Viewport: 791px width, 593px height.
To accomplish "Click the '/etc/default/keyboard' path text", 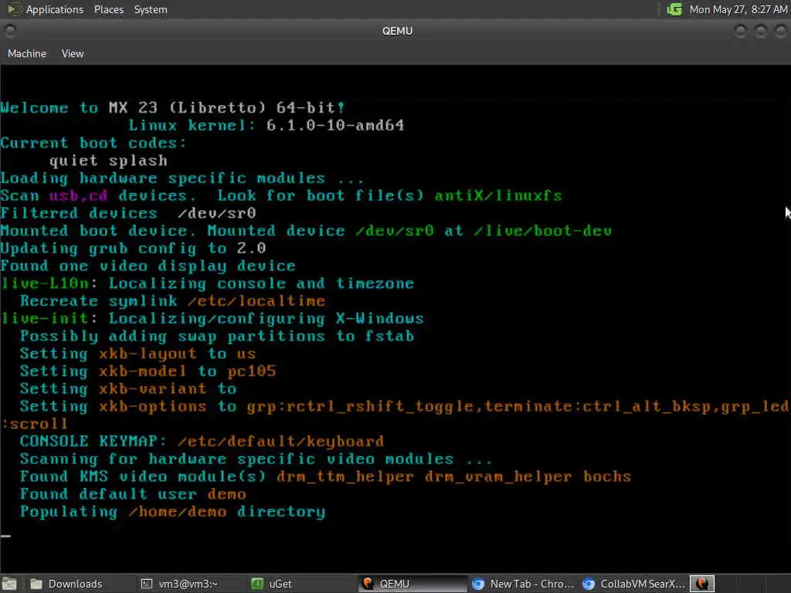I will point(281,441).
